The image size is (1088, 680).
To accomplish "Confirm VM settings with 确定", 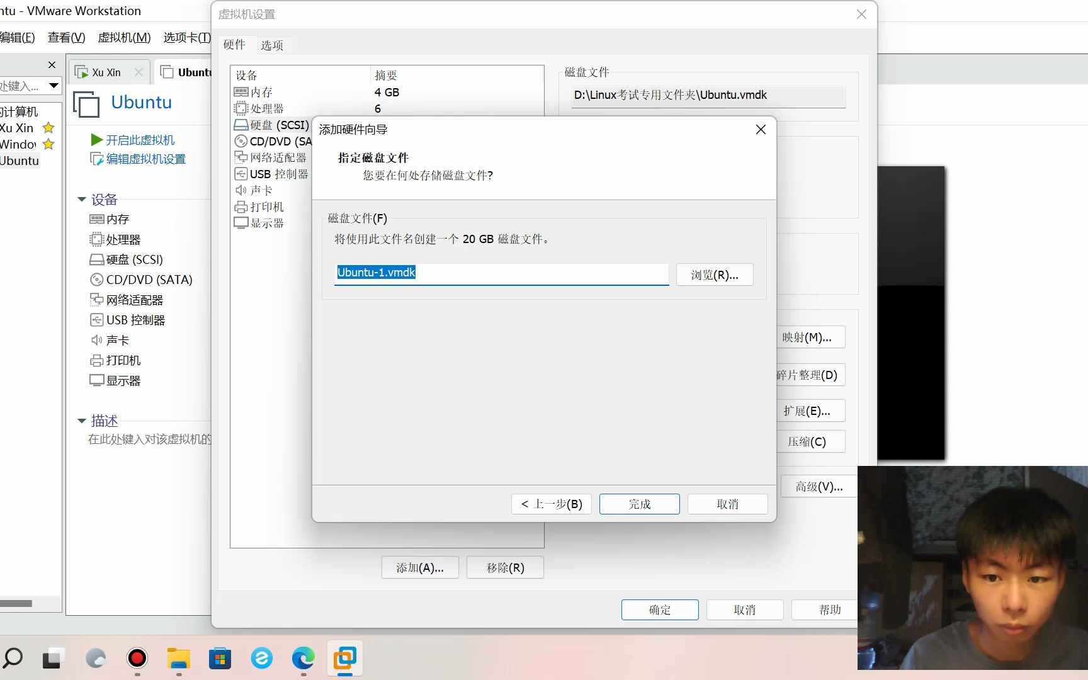I will (660, 609).
